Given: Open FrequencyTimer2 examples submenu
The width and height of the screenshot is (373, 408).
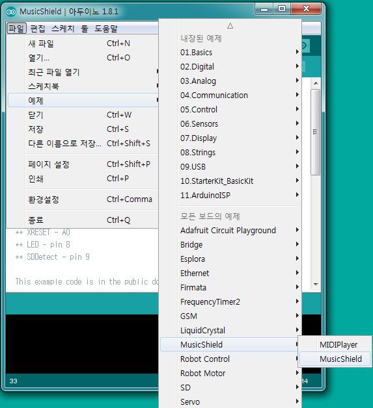Looking at the screenshot, I should click(231, 302).
